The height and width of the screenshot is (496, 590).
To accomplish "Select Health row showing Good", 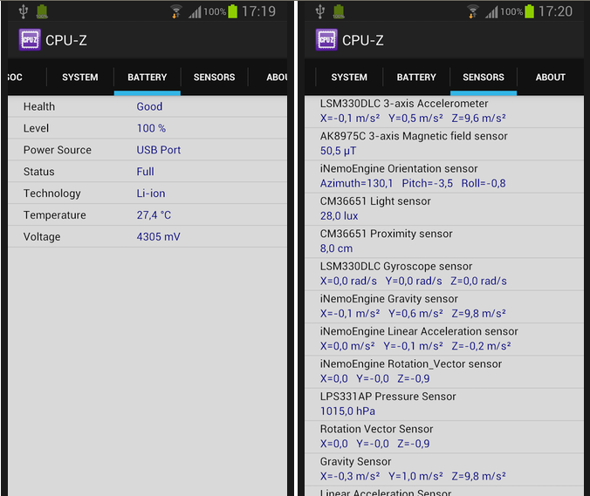I will click(x=147, y=106).
